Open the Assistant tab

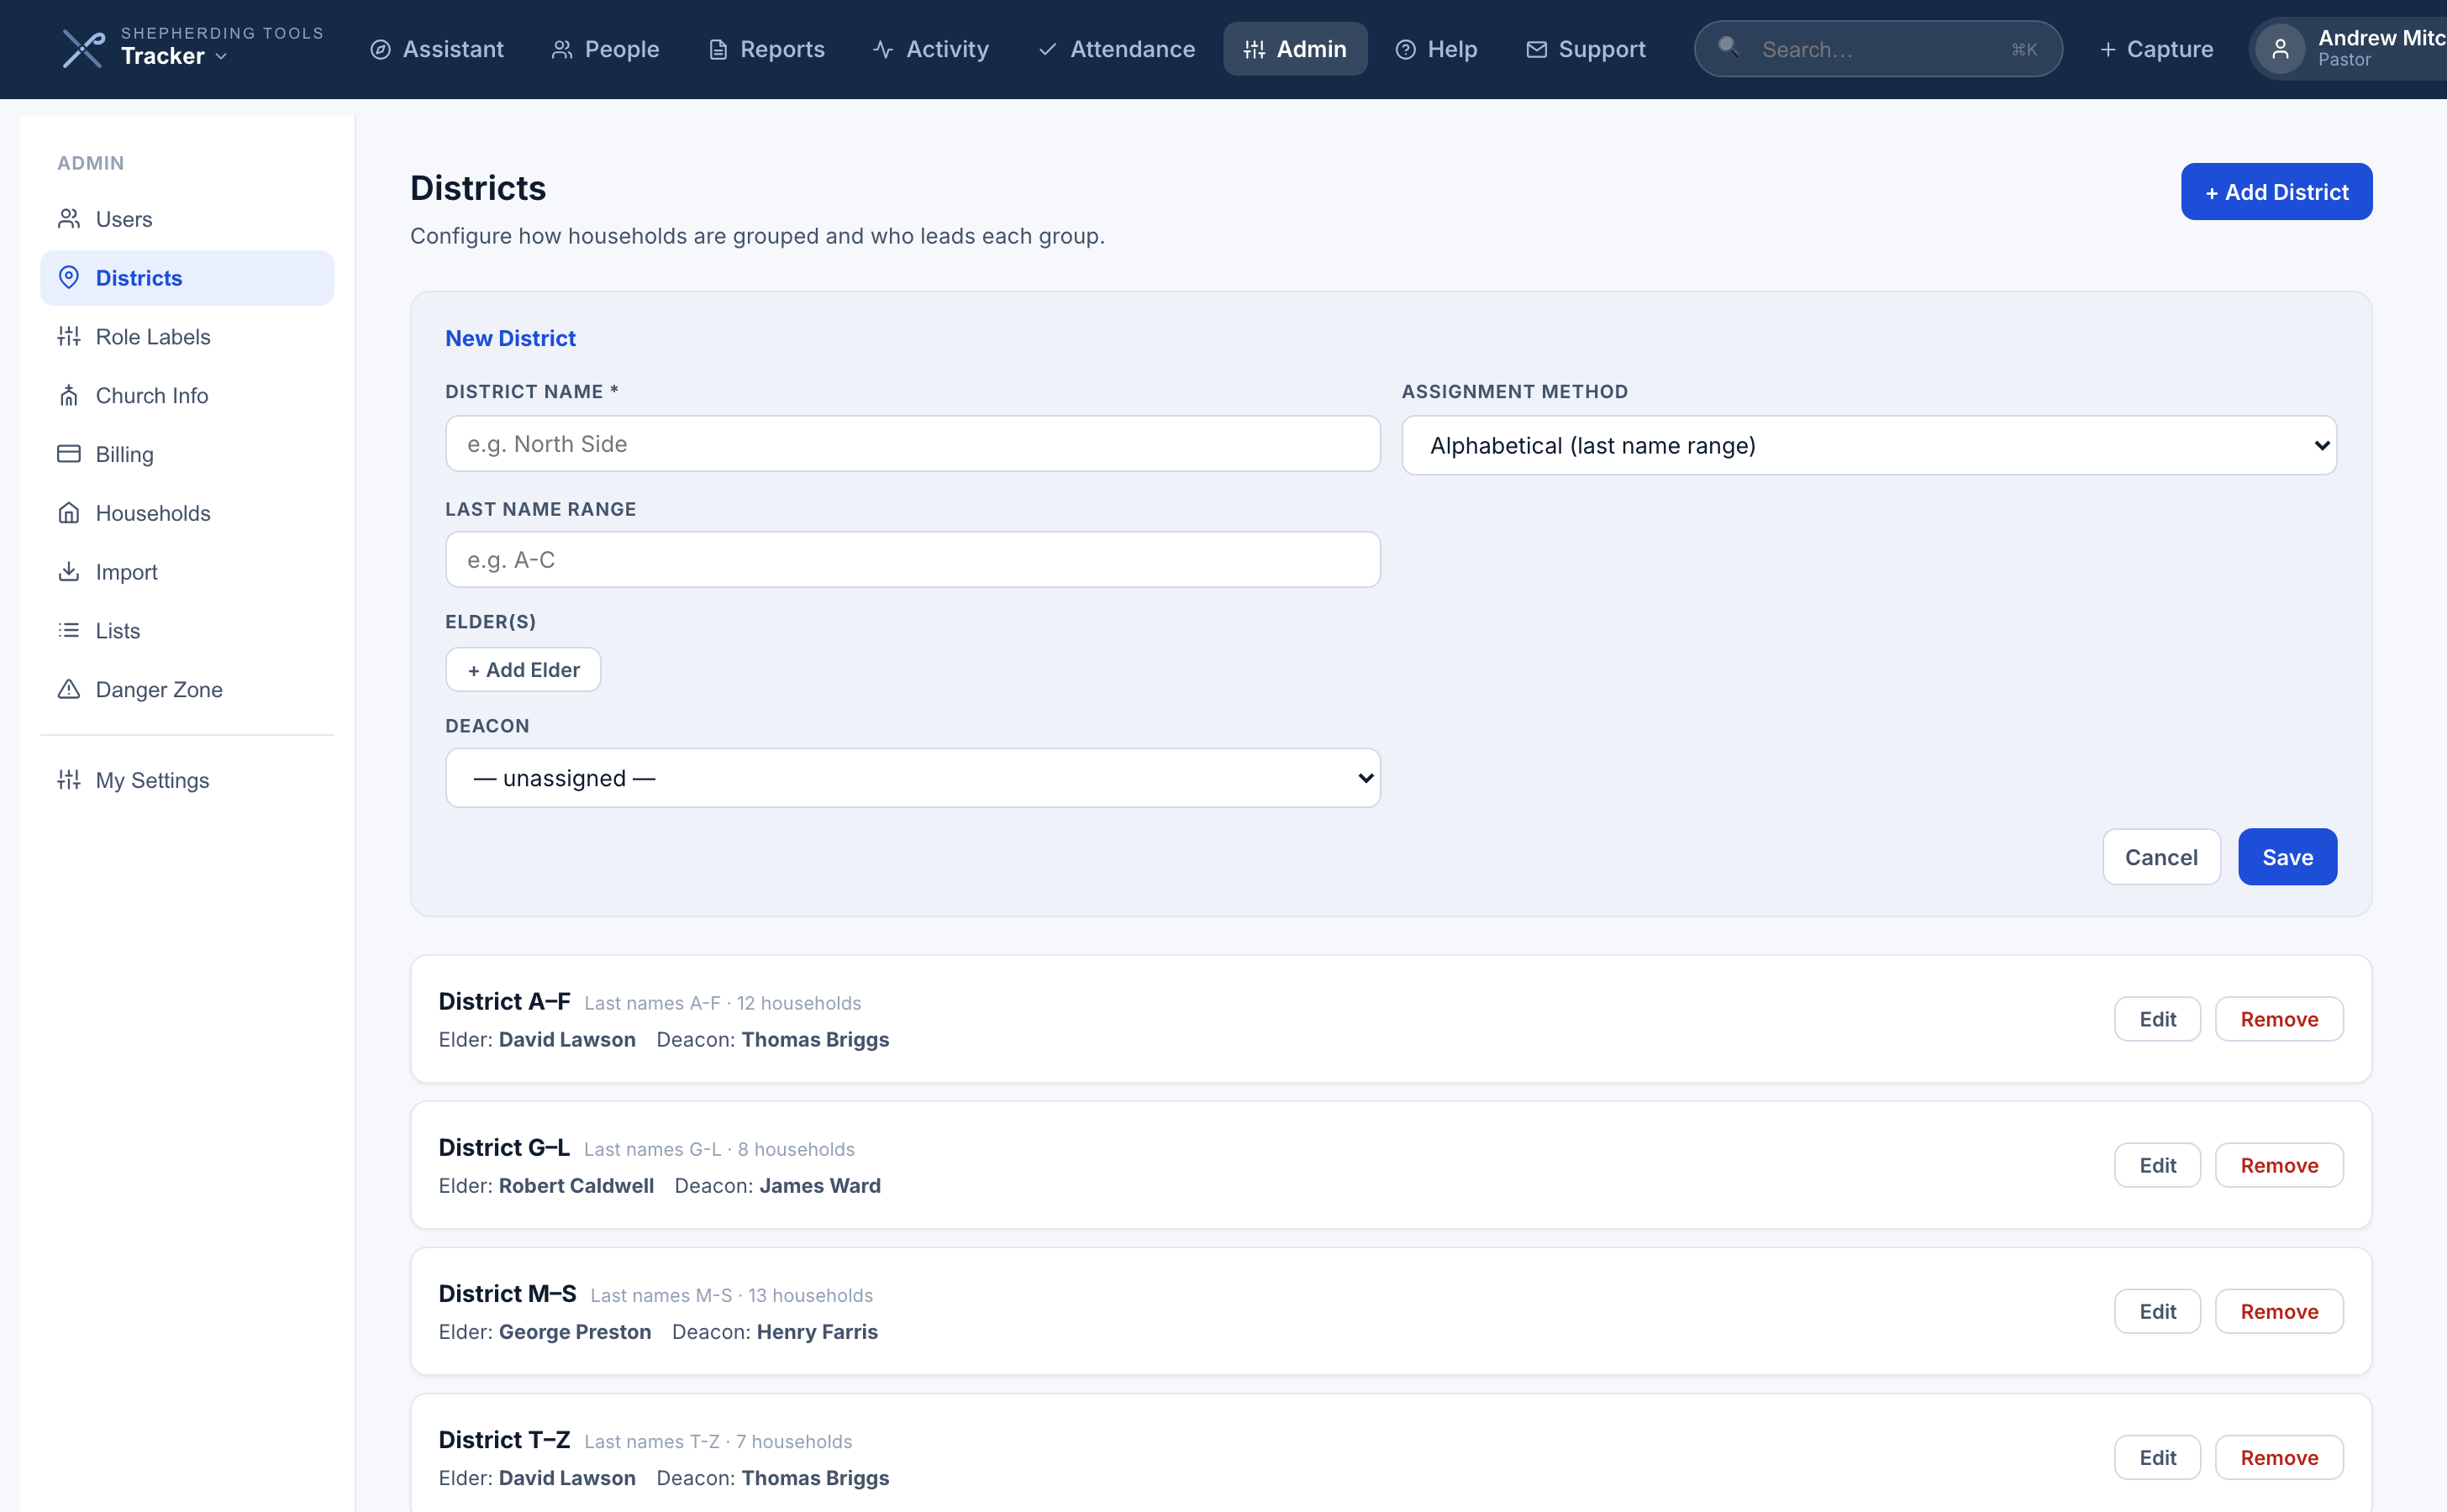[x=436, y=49]
